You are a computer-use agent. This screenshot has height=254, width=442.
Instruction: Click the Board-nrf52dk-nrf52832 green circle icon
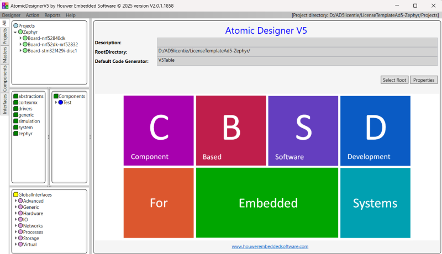pos(25,44)
